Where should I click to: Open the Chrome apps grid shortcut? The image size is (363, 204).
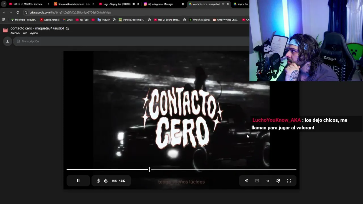tap(4, 20)
